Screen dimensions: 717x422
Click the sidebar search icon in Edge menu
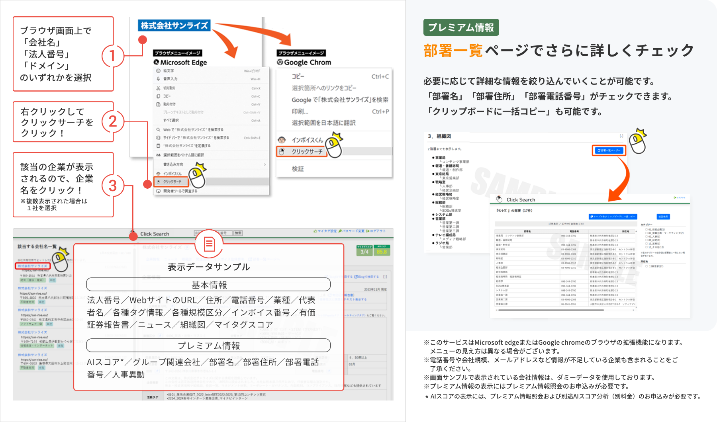click(x=158, y=138)
